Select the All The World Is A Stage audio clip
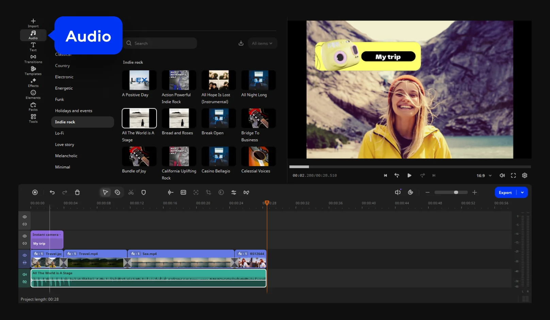Screen dimensions: 550x320 coord(148,278)
